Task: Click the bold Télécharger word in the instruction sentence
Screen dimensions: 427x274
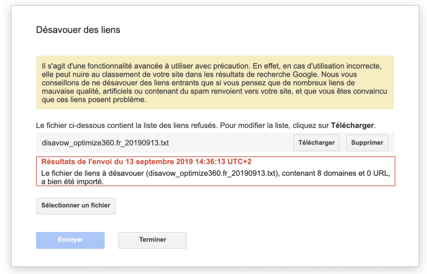Action: coord(353,125)
